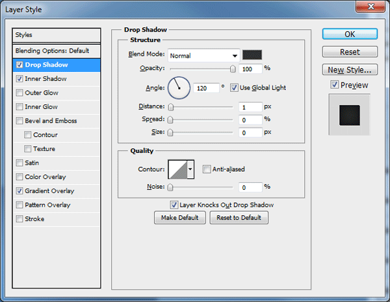Close the Layer Style dialog

tap(370, 6)
